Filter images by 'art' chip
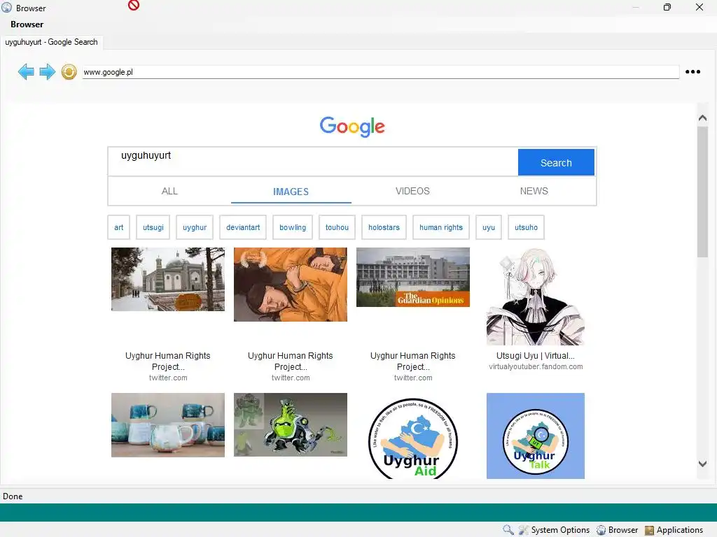The height and width of the screenshot is (537, 717). point(119,227)
